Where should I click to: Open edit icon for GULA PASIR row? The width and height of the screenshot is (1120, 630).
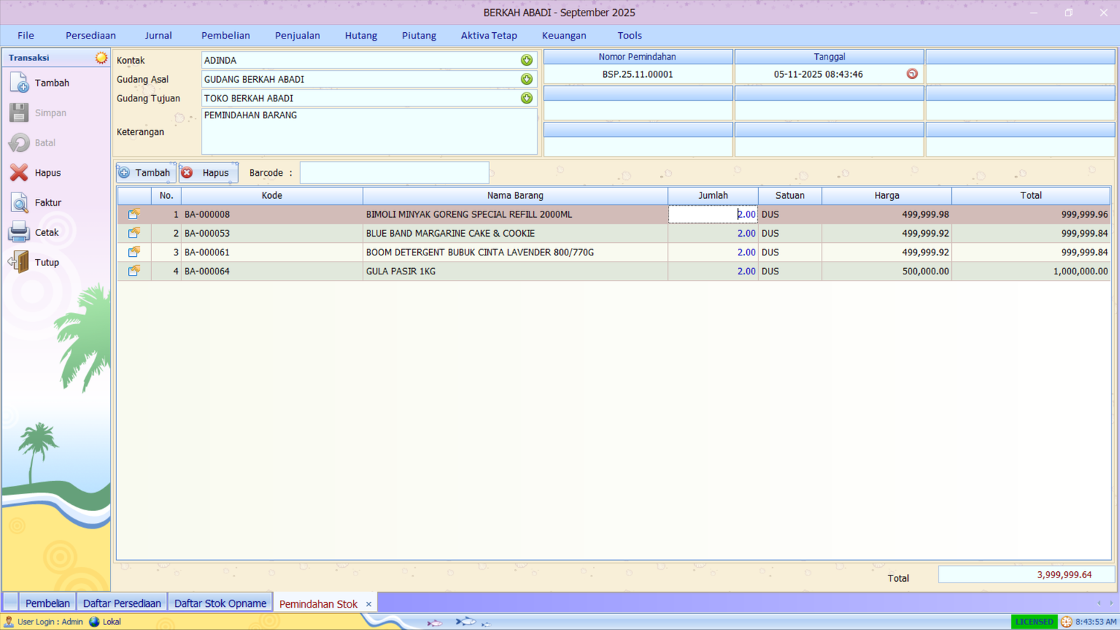(134, 271)
